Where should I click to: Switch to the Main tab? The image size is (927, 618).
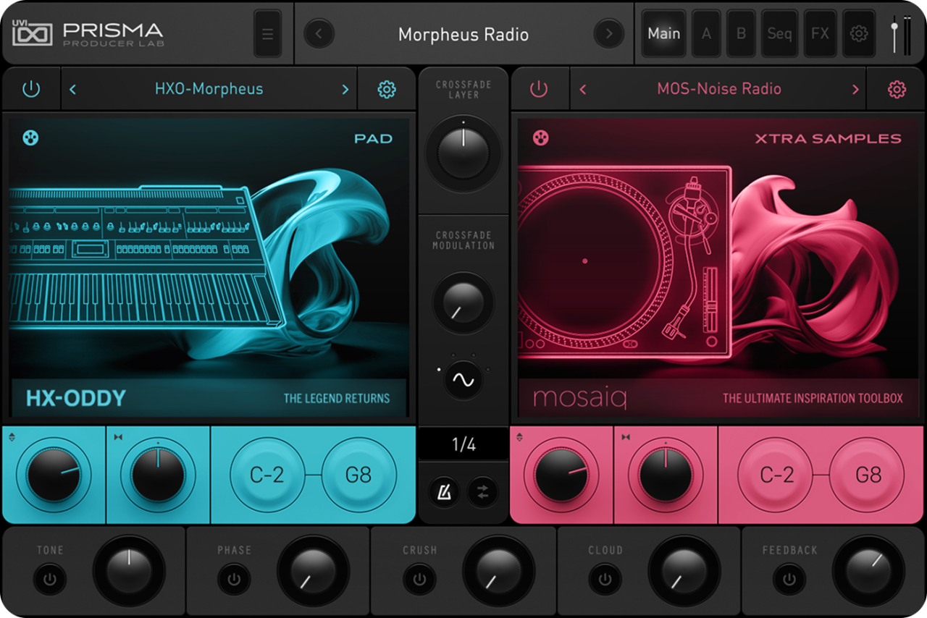(x=663, y=33)
